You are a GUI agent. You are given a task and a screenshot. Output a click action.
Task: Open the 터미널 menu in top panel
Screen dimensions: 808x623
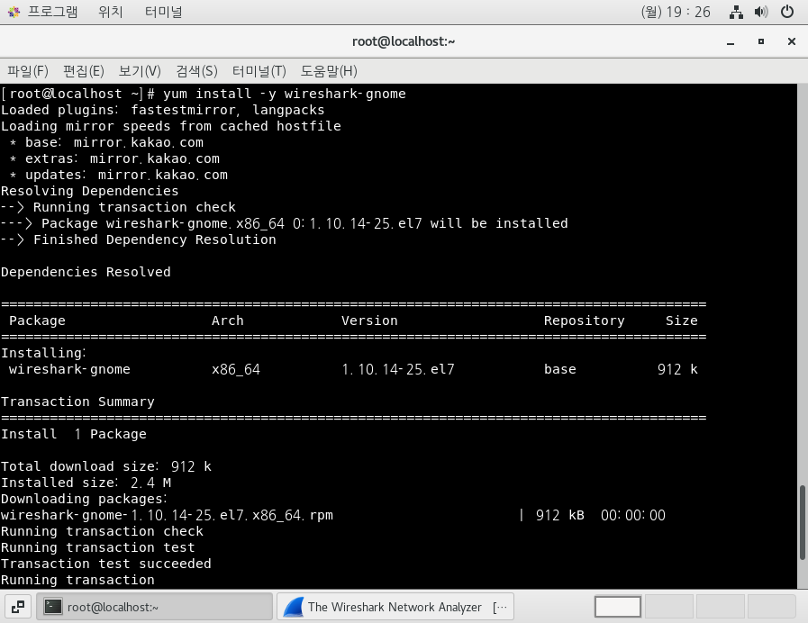(163, 12)
